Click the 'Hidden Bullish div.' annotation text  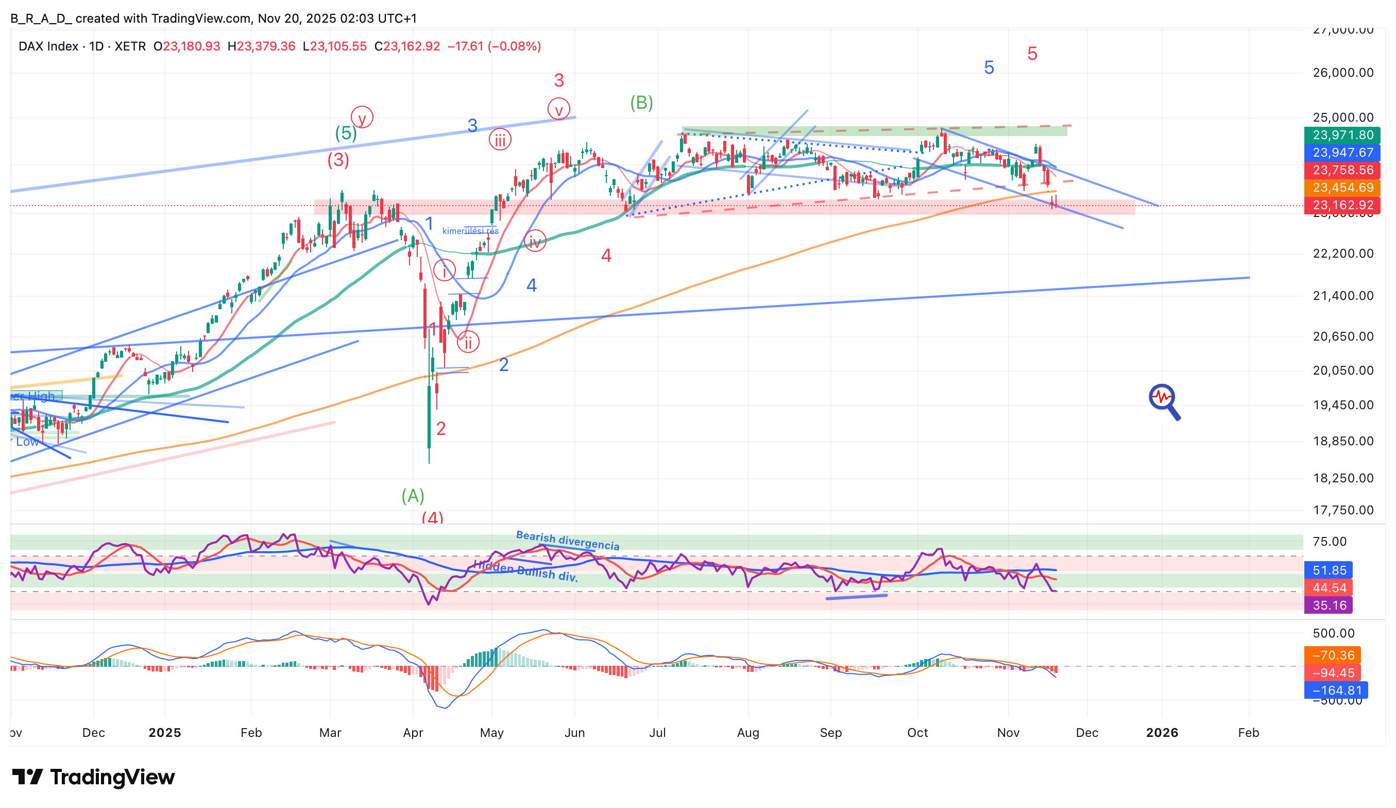pyautogui.click(x=525, y=571)
